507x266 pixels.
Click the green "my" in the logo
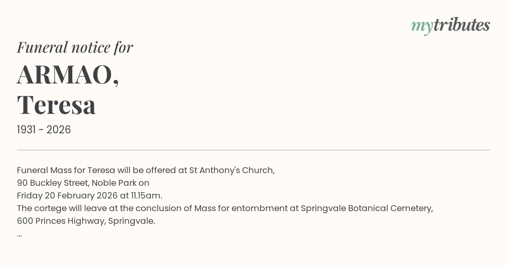pyautogui.click(x=422, y=26)
